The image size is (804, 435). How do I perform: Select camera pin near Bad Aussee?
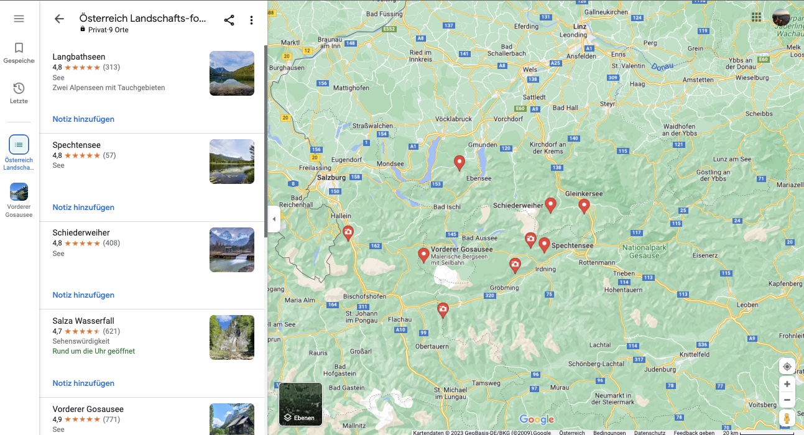click(530, 239)
